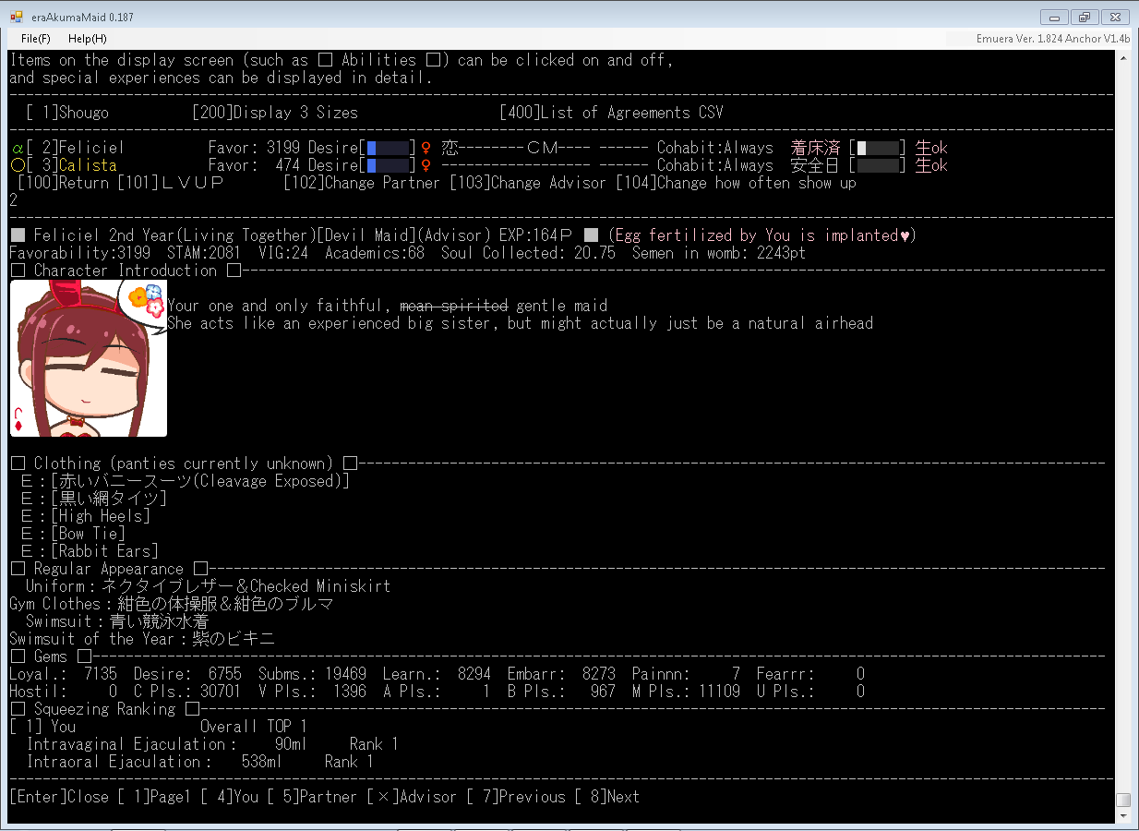
Task: Click the yellow circle marker beside Calista
Action: point(17,165)
